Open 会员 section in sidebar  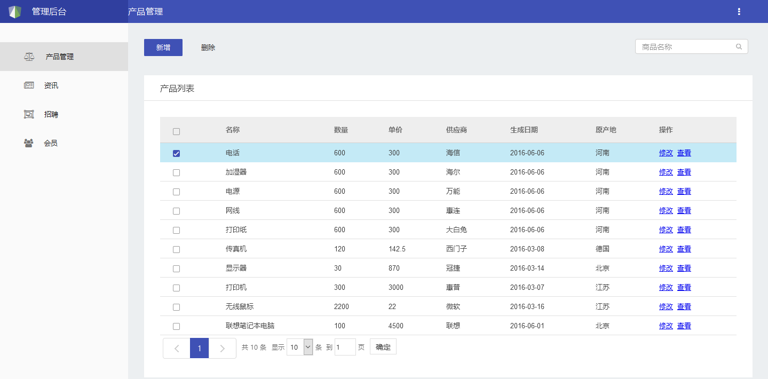pyautogui.click(x=51, y=143)
